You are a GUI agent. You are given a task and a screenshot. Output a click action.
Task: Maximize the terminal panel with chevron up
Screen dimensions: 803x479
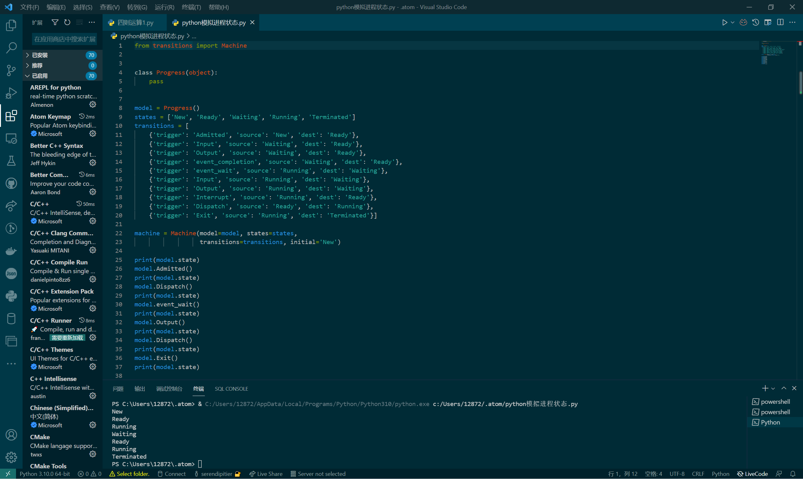[784, 388]
